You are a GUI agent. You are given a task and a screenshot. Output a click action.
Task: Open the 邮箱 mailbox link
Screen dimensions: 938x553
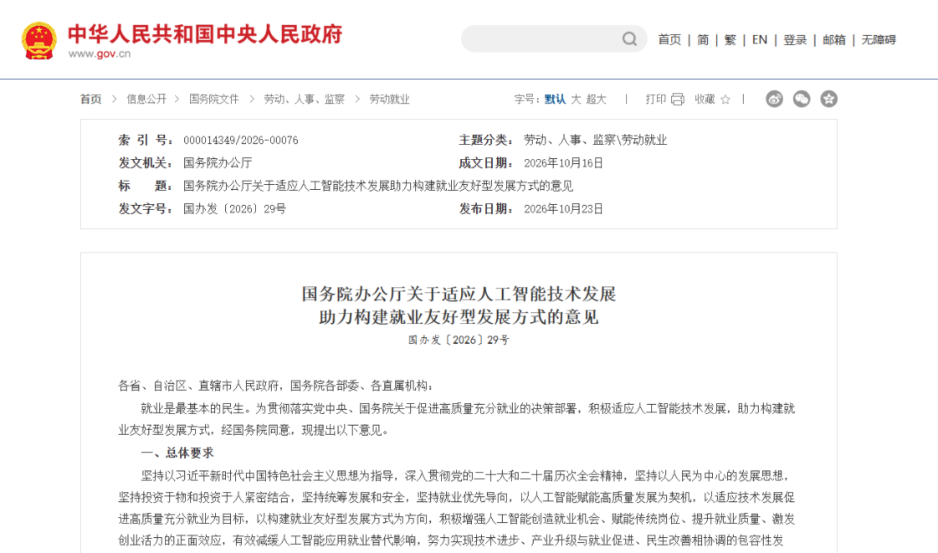pos(834,39)
